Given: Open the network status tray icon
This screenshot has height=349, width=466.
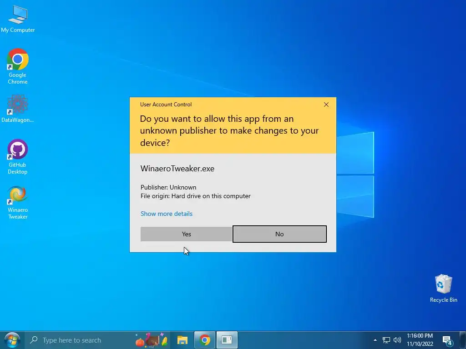Looking at the screenshot, I should 386,340.
